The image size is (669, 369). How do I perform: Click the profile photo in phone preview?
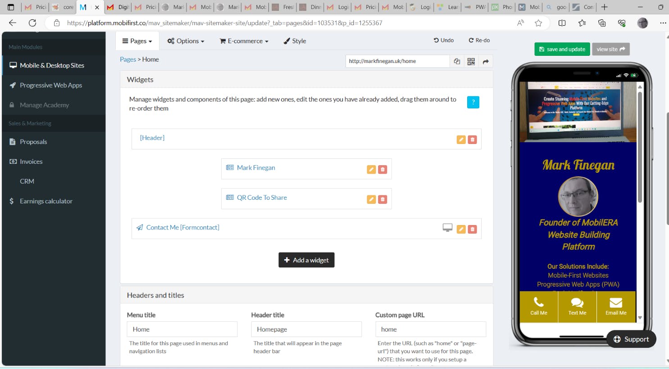click(578, 197)
